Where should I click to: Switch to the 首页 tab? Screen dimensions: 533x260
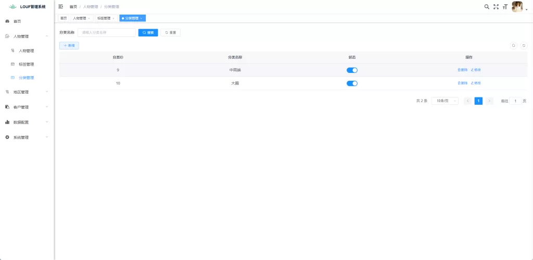(x=64, y=18)
